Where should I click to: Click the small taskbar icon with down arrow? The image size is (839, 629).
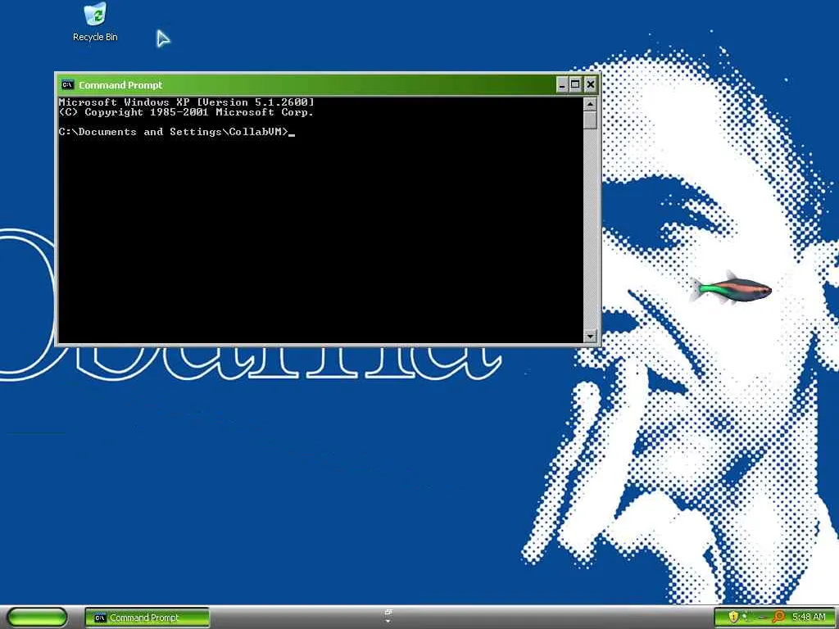pyautogui.click(x=388, y=616)
